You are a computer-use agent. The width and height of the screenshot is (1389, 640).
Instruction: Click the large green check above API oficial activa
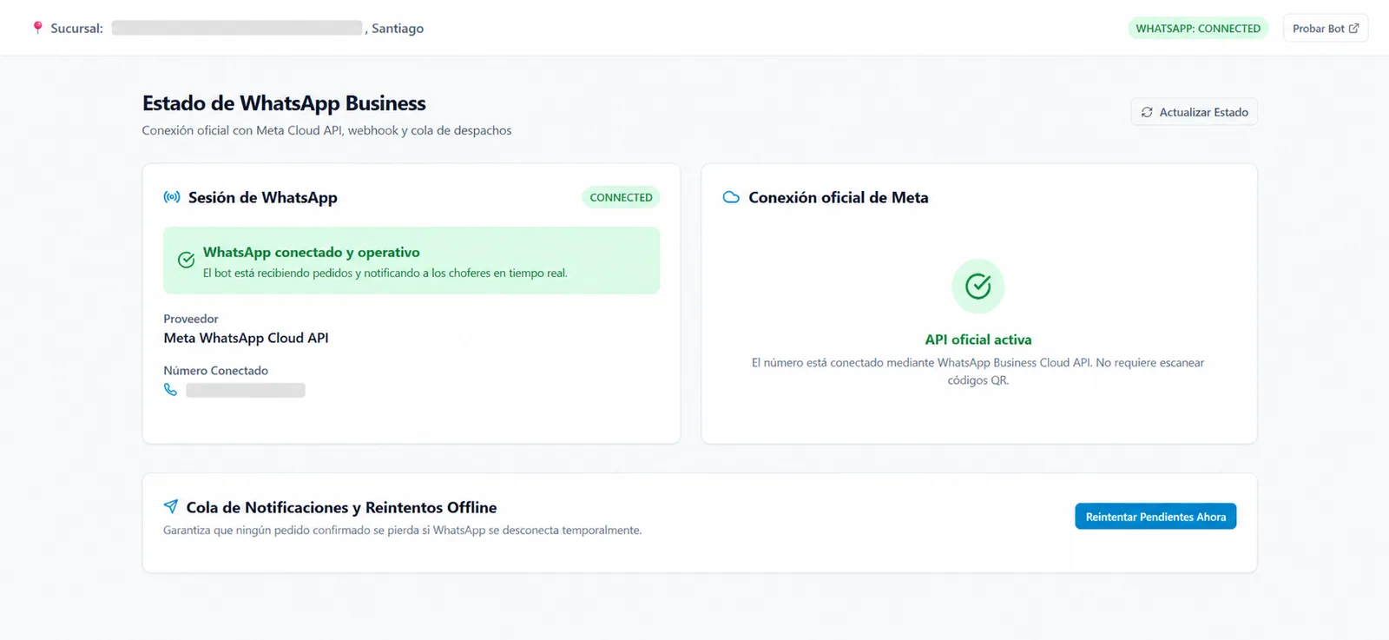978,286
